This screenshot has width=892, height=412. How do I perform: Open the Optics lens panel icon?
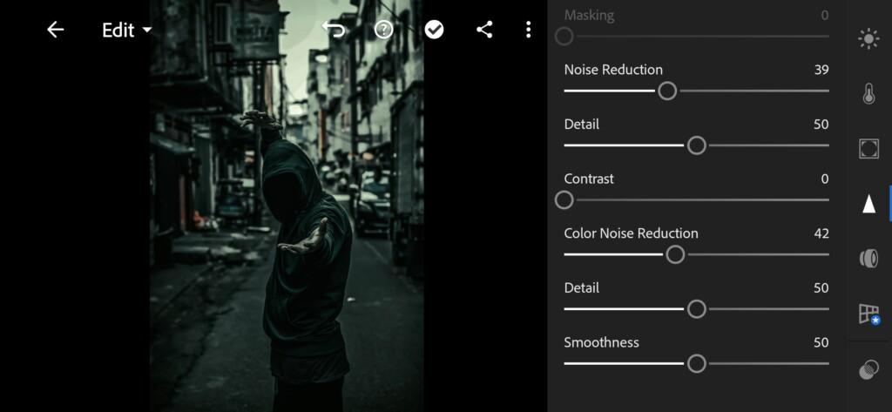[868, 258]
